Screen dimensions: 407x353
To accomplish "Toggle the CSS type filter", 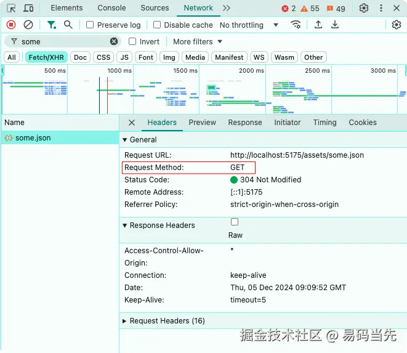I will click(x=103, y=57).
